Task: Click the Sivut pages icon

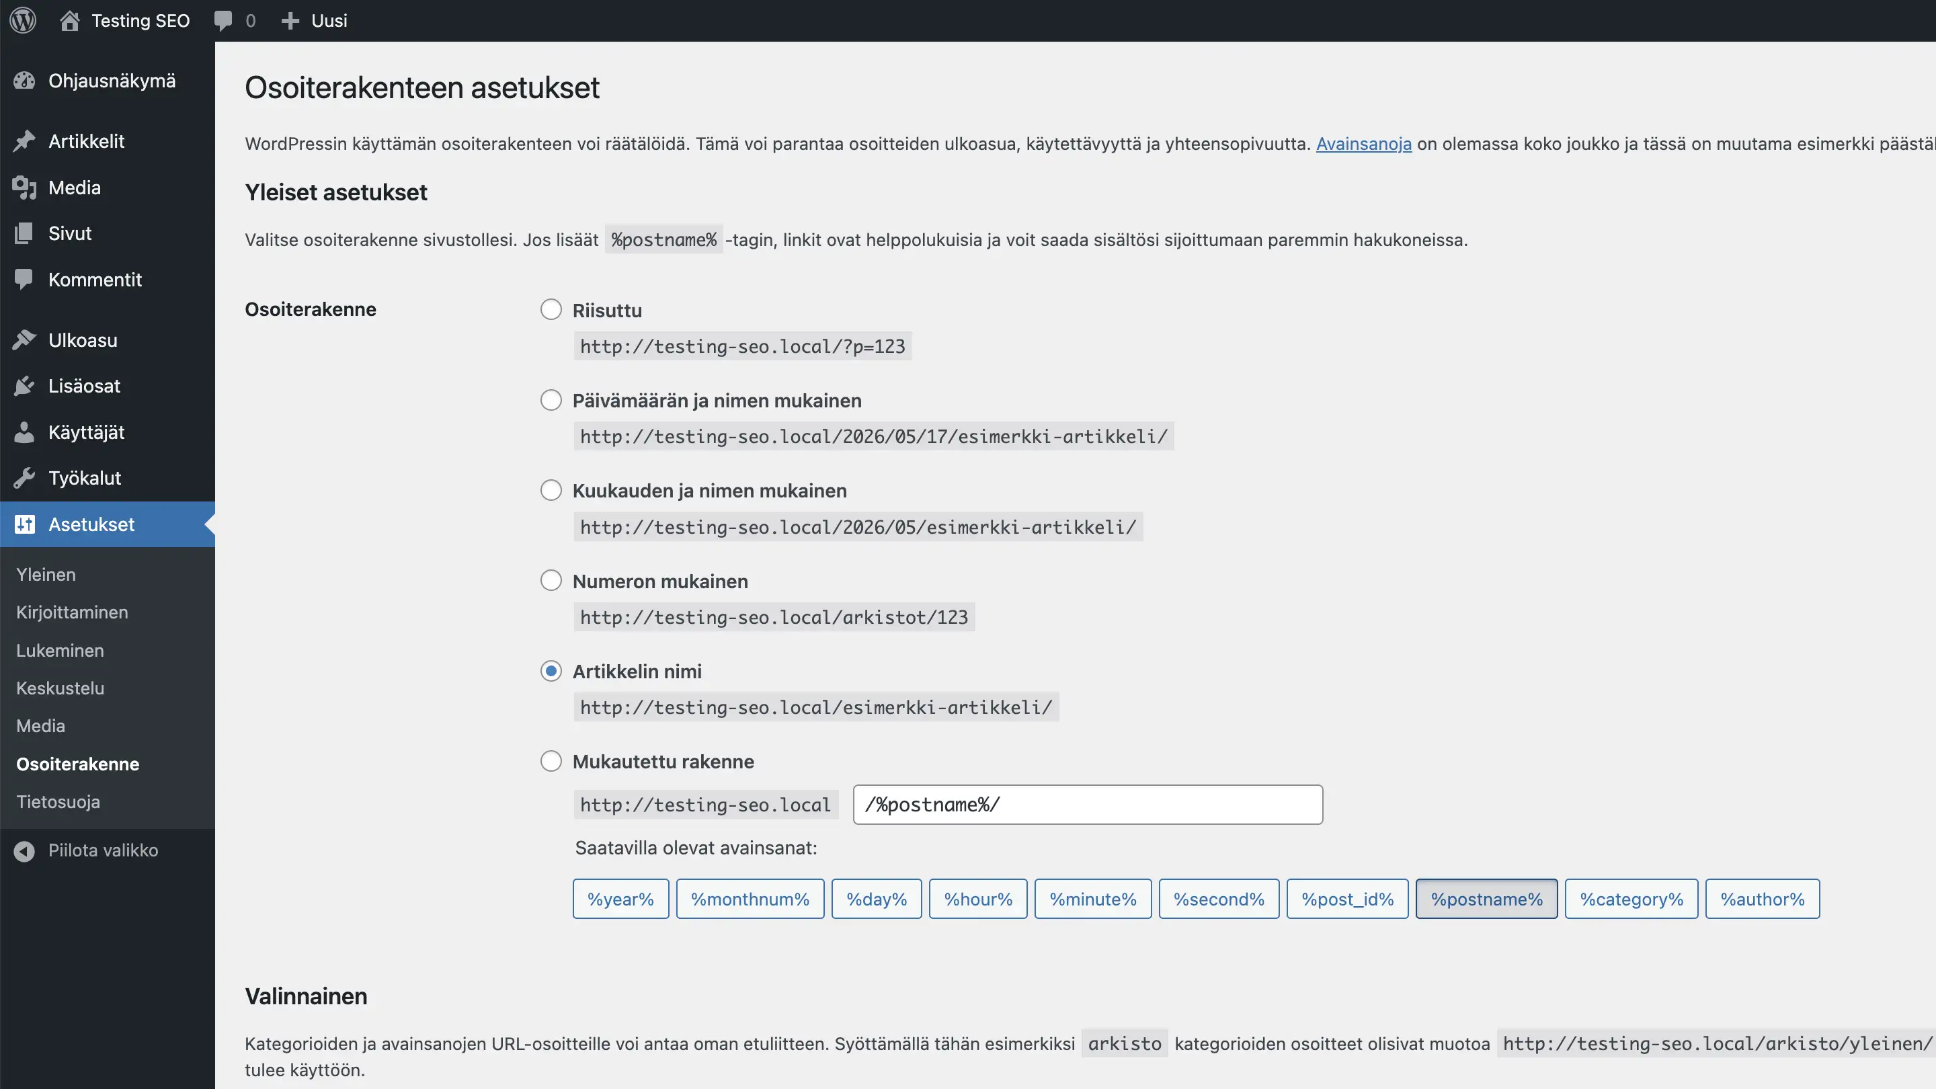Action: pos(24,233)
